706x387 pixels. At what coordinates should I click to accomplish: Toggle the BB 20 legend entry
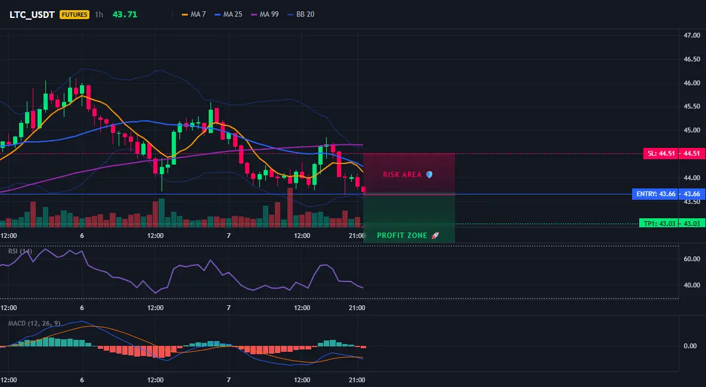click(x=301, y=14)
